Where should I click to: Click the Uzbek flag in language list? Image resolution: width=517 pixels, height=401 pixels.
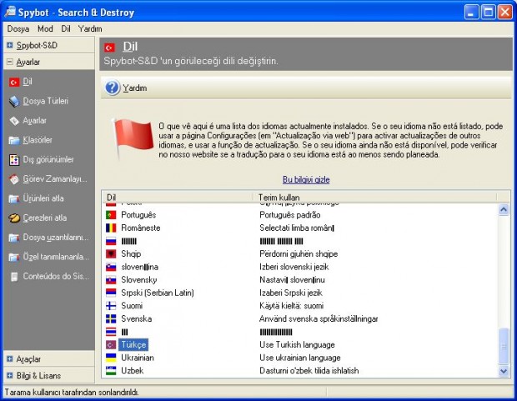click(x=111, y=371)
